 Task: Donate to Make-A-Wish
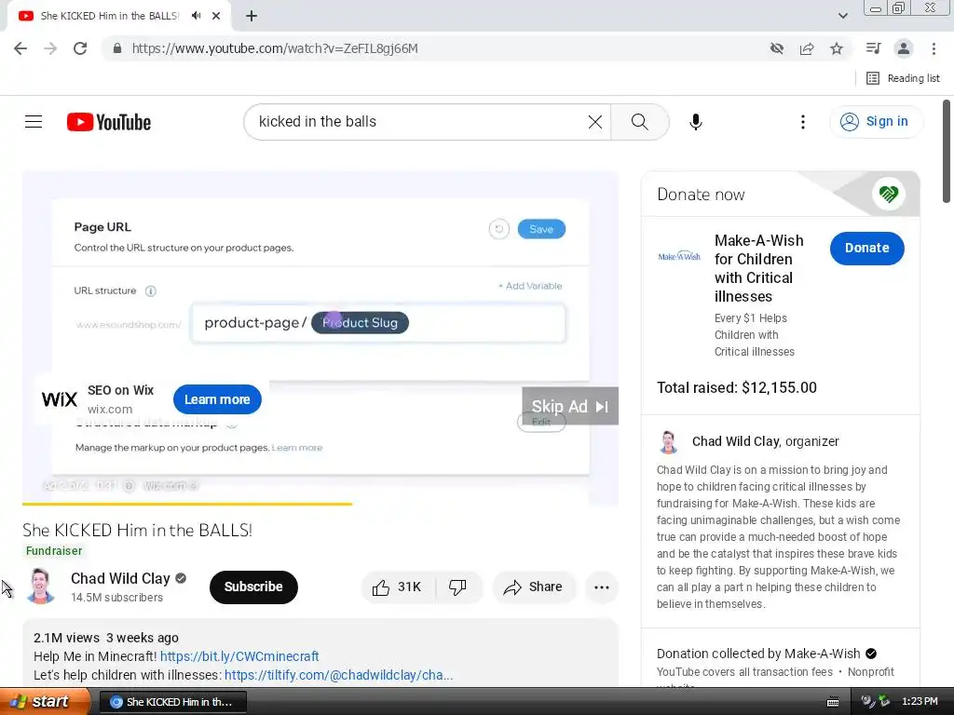pos(866,248)
